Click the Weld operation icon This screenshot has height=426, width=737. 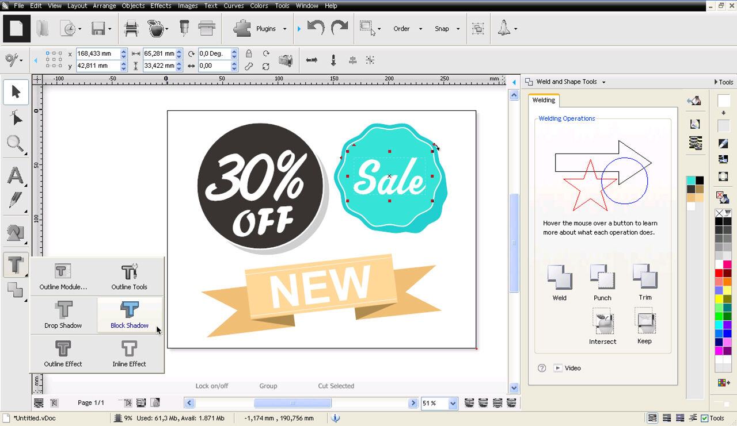[559, 278]
